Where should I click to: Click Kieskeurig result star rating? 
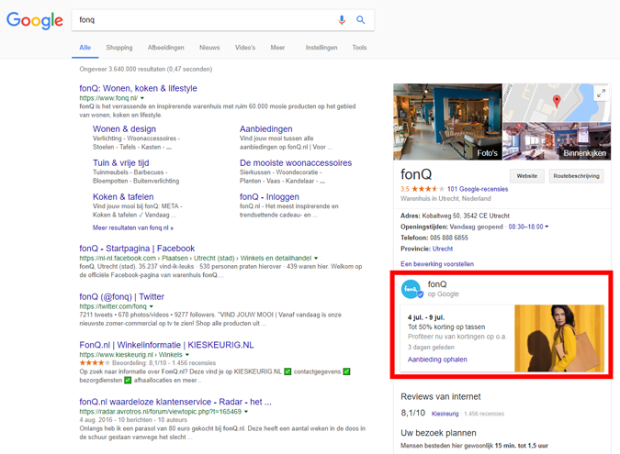coord(95,363)
